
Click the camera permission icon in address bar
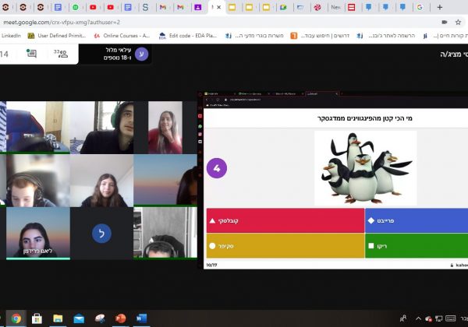pos(445,22)
